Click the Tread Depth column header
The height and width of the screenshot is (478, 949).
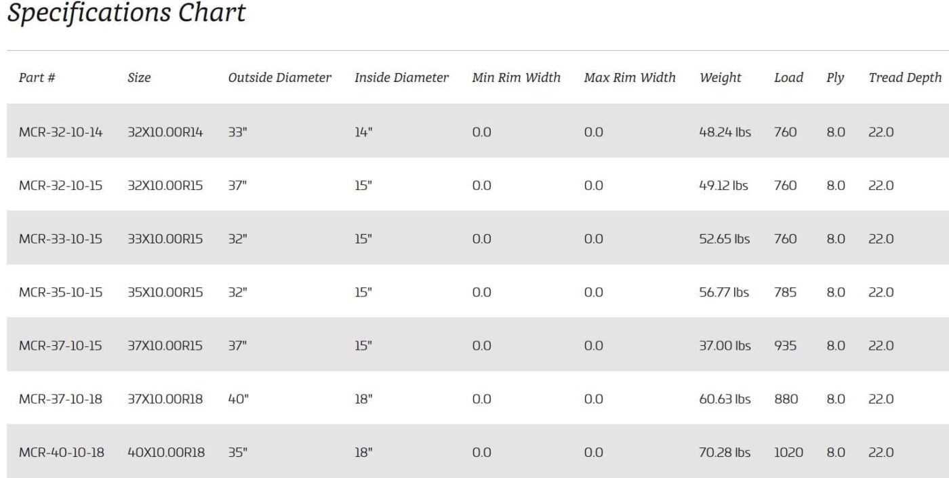click(x=905, y=78)
